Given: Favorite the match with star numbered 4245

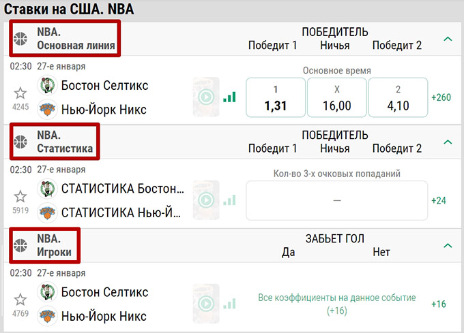Looking at the screenshot, I should [20, 93].
